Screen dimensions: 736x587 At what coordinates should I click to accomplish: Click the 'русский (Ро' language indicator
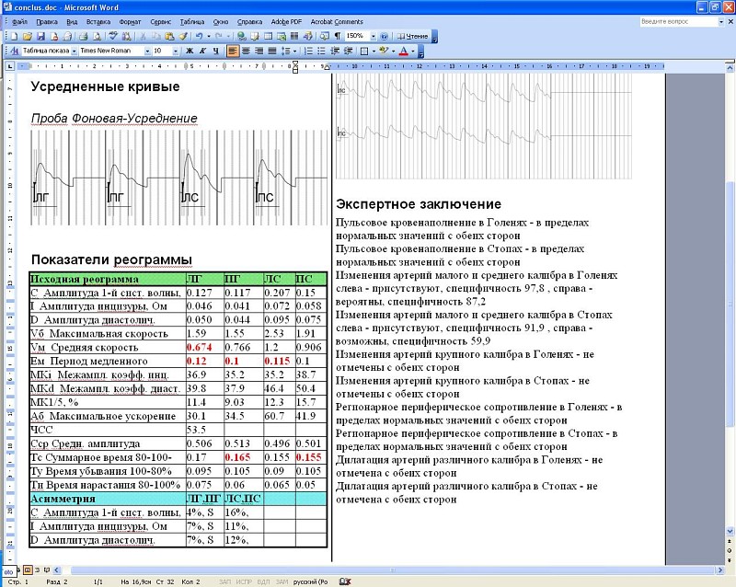(310, 581)
